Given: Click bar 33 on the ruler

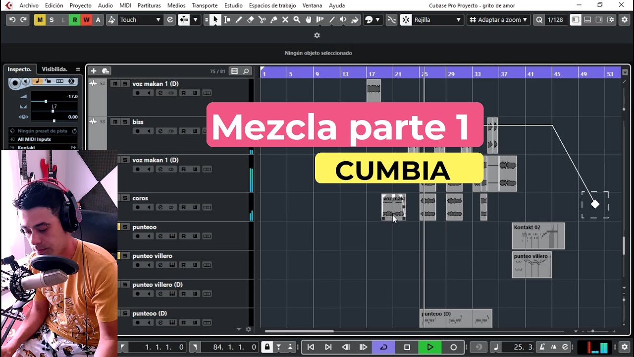Looking at the screenshot, I should coord(477,74).
